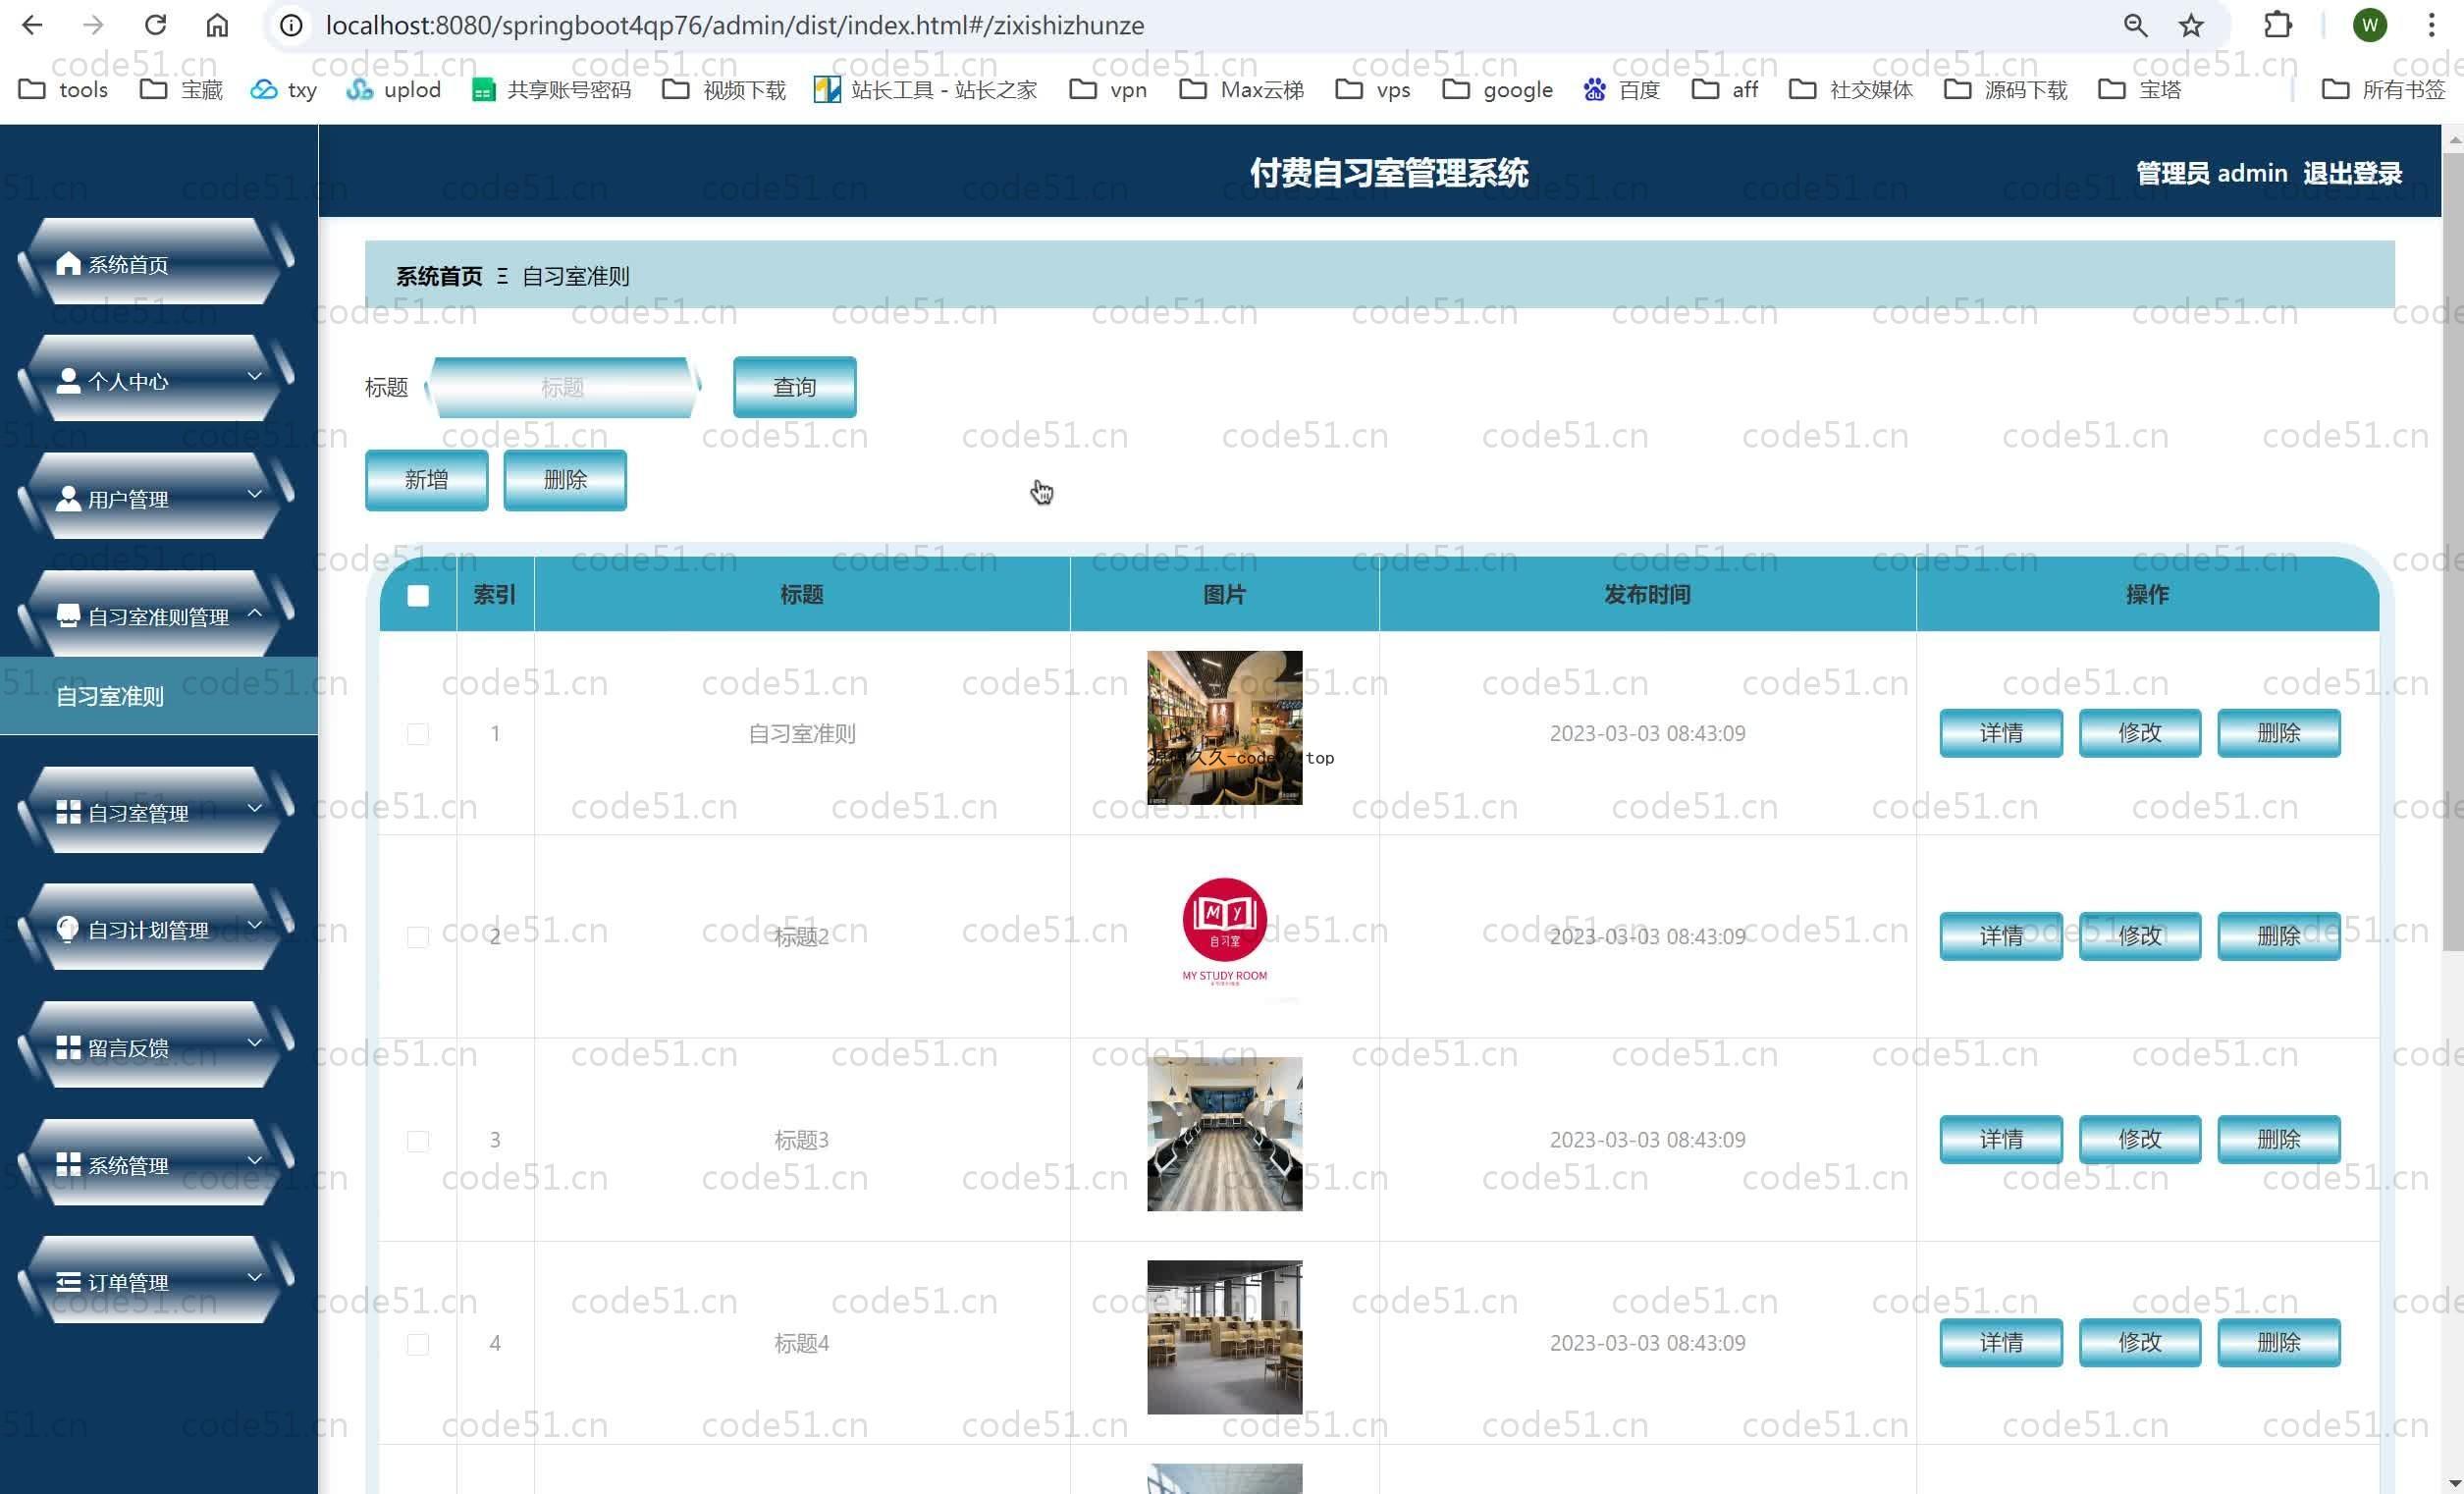Open the row 4 desks thumbnail
This screenshot has width=2464, height=1494.
pyautogui.click(x=1224, y=1337)
